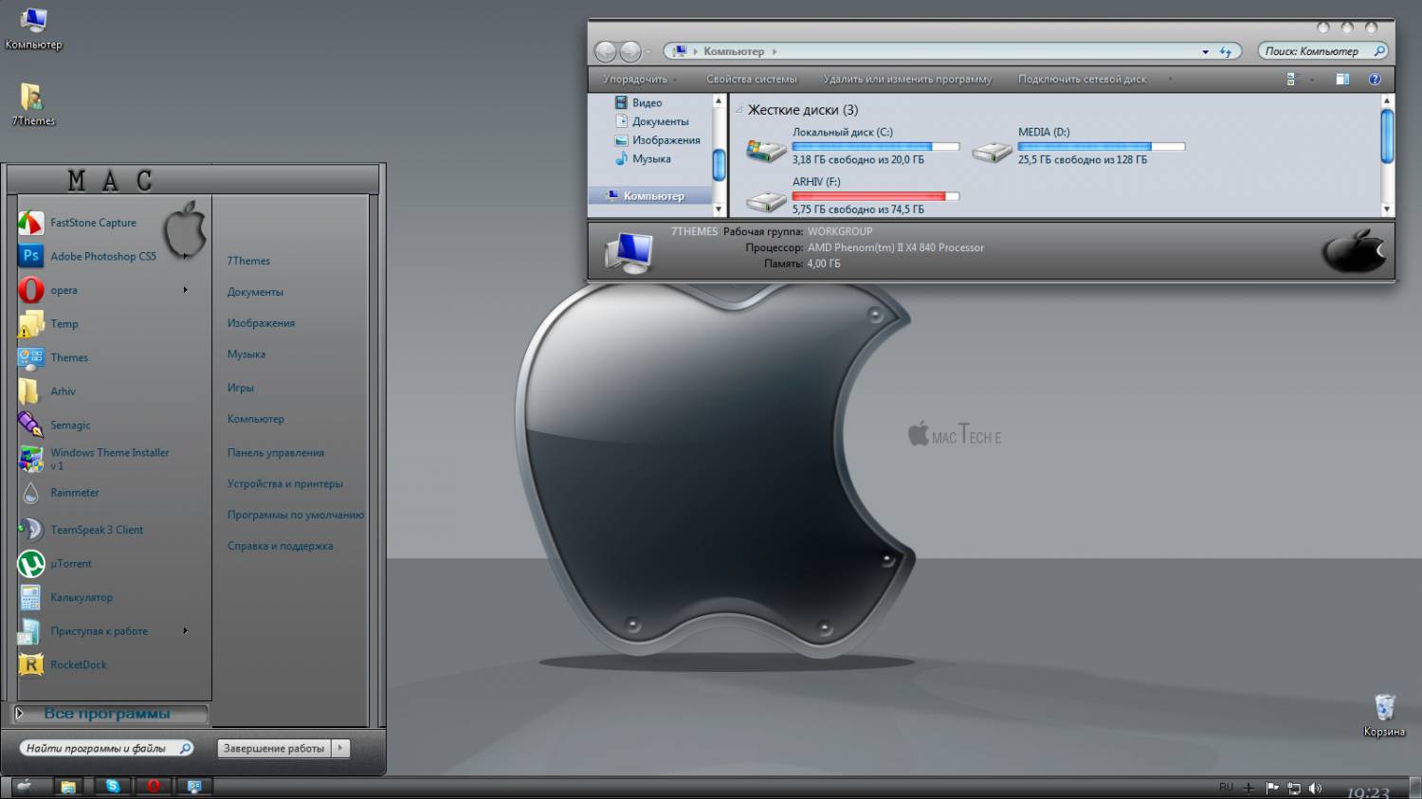This screenshot has height=799, width=1422.
Task: Open shutdown options arrow next to Завершение работы
Action: coord(340,748)
